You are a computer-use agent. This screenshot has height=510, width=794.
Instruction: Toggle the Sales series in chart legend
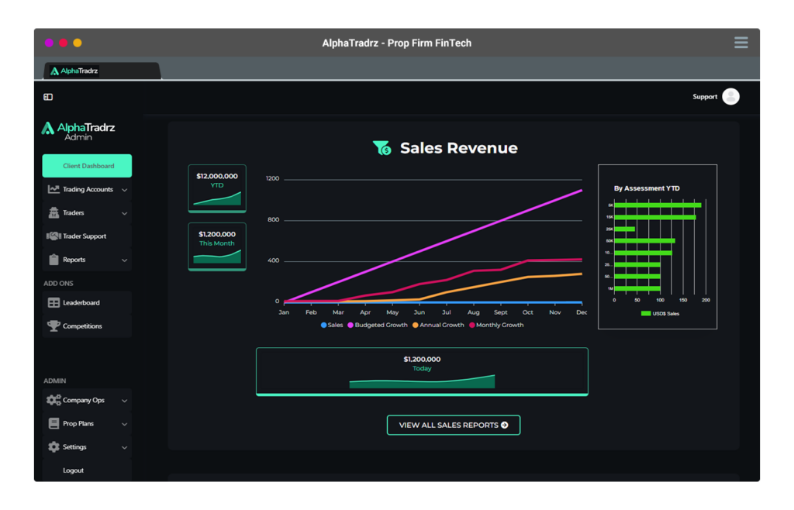point(332,326)
